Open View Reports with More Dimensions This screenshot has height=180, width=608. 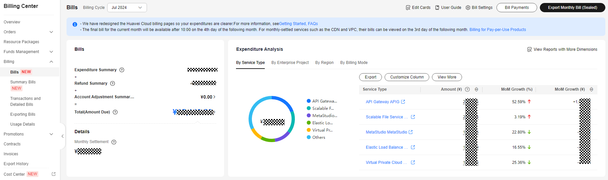(565, 49)
